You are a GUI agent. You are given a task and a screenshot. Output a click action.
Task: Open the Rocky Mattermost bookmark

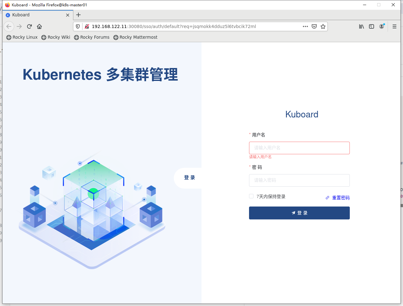pos(135,37)
